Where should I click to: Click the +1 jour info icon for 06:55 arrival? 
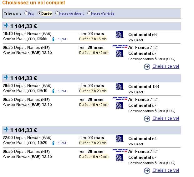54,39
